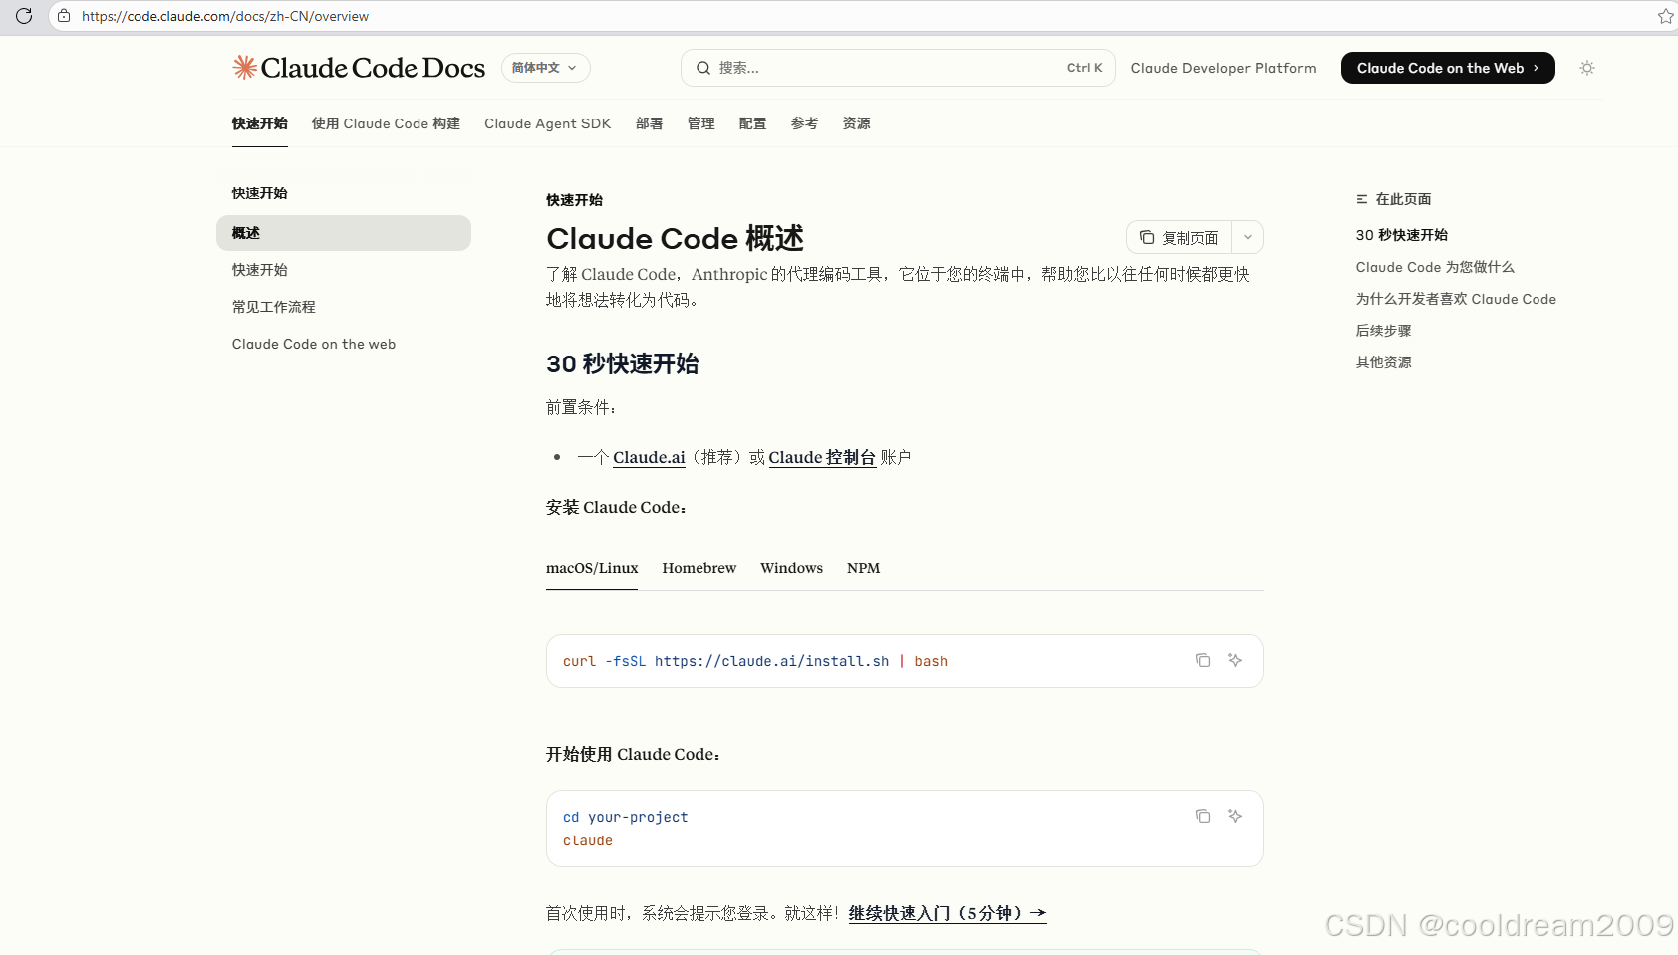Click the Claude Code on the Web button
This screenshot has height=955, width=1678.
1447,67
